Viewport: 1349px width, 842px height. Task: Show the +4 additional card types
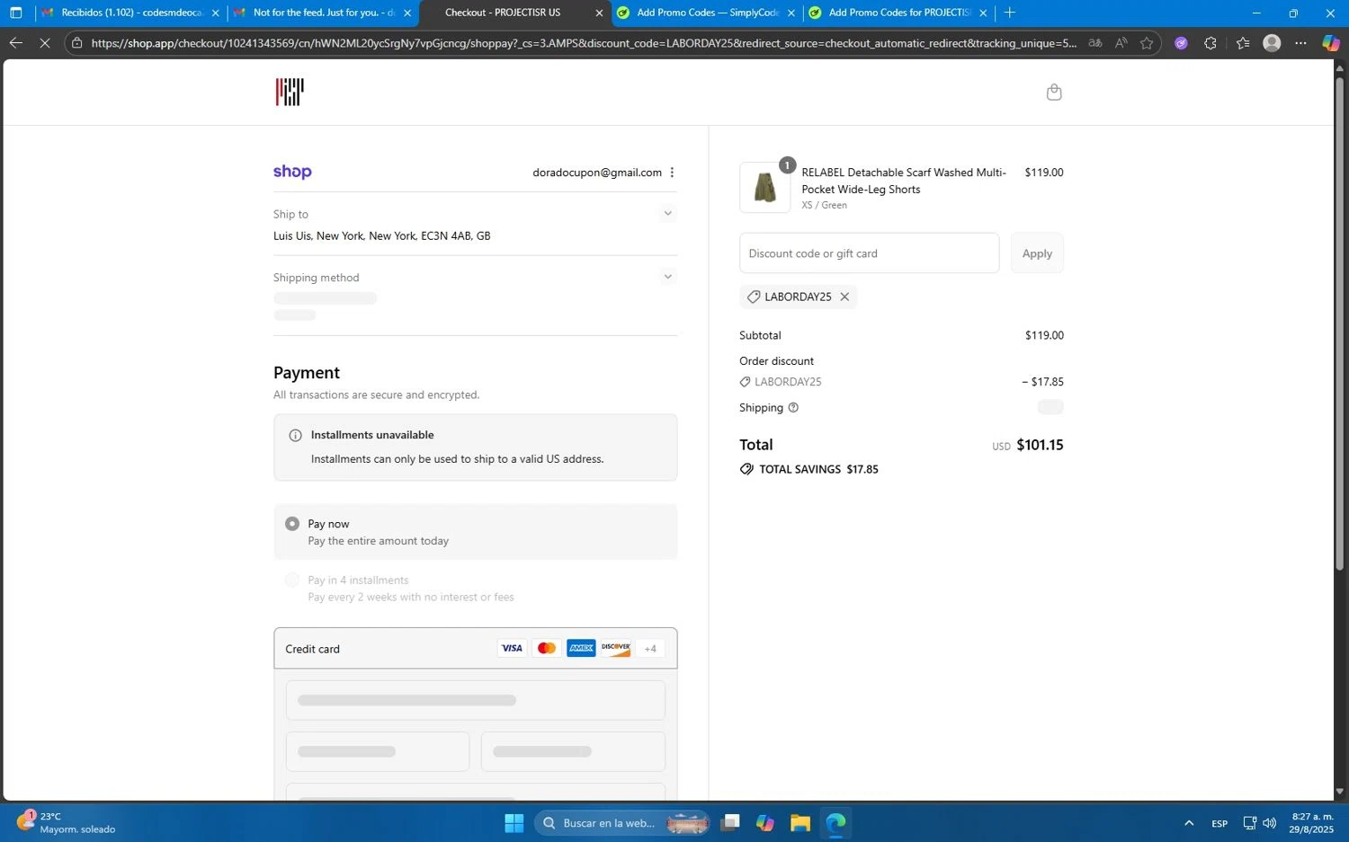650,648
